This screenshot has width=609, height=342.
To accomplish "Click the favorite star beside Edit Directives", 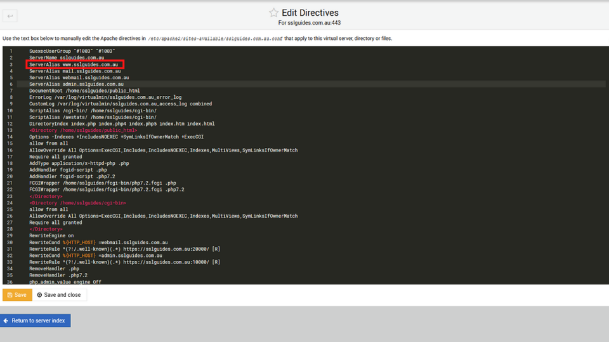I will click(273, 13).
